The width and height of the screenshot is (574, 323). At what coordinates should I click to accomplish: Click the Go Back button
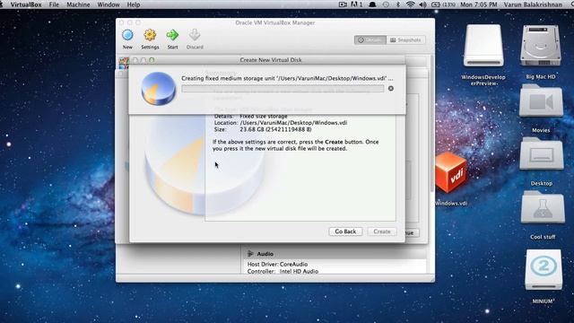[x=345, y=231]
